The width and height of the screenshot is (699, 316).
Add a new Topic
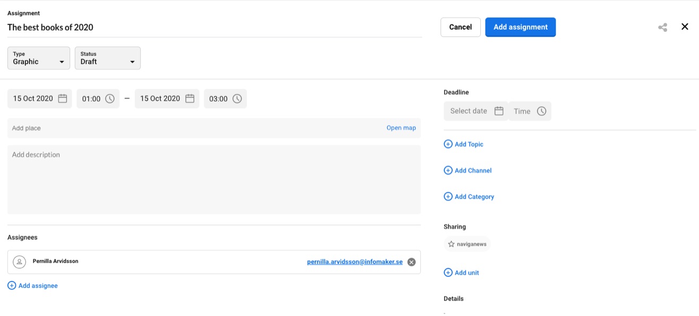tap(463, 144)
